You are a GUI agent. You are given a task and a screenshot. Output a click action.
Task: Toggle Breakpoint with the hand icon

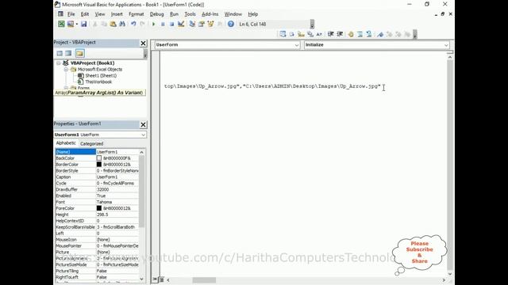pyautogui.click(x=351, y=34)
